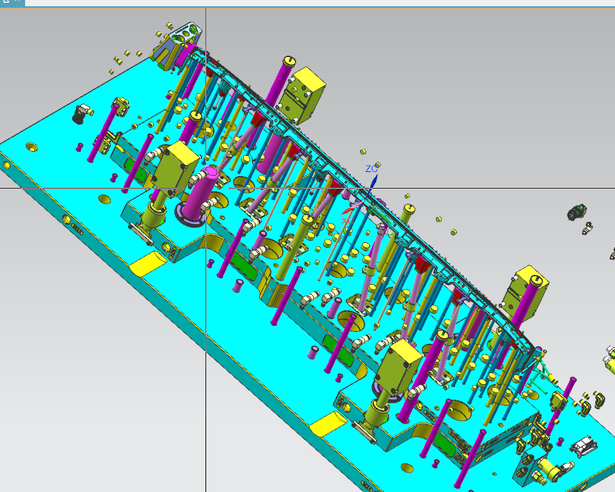
Task: Select white connector block at bottom-right
Action: 584,447
